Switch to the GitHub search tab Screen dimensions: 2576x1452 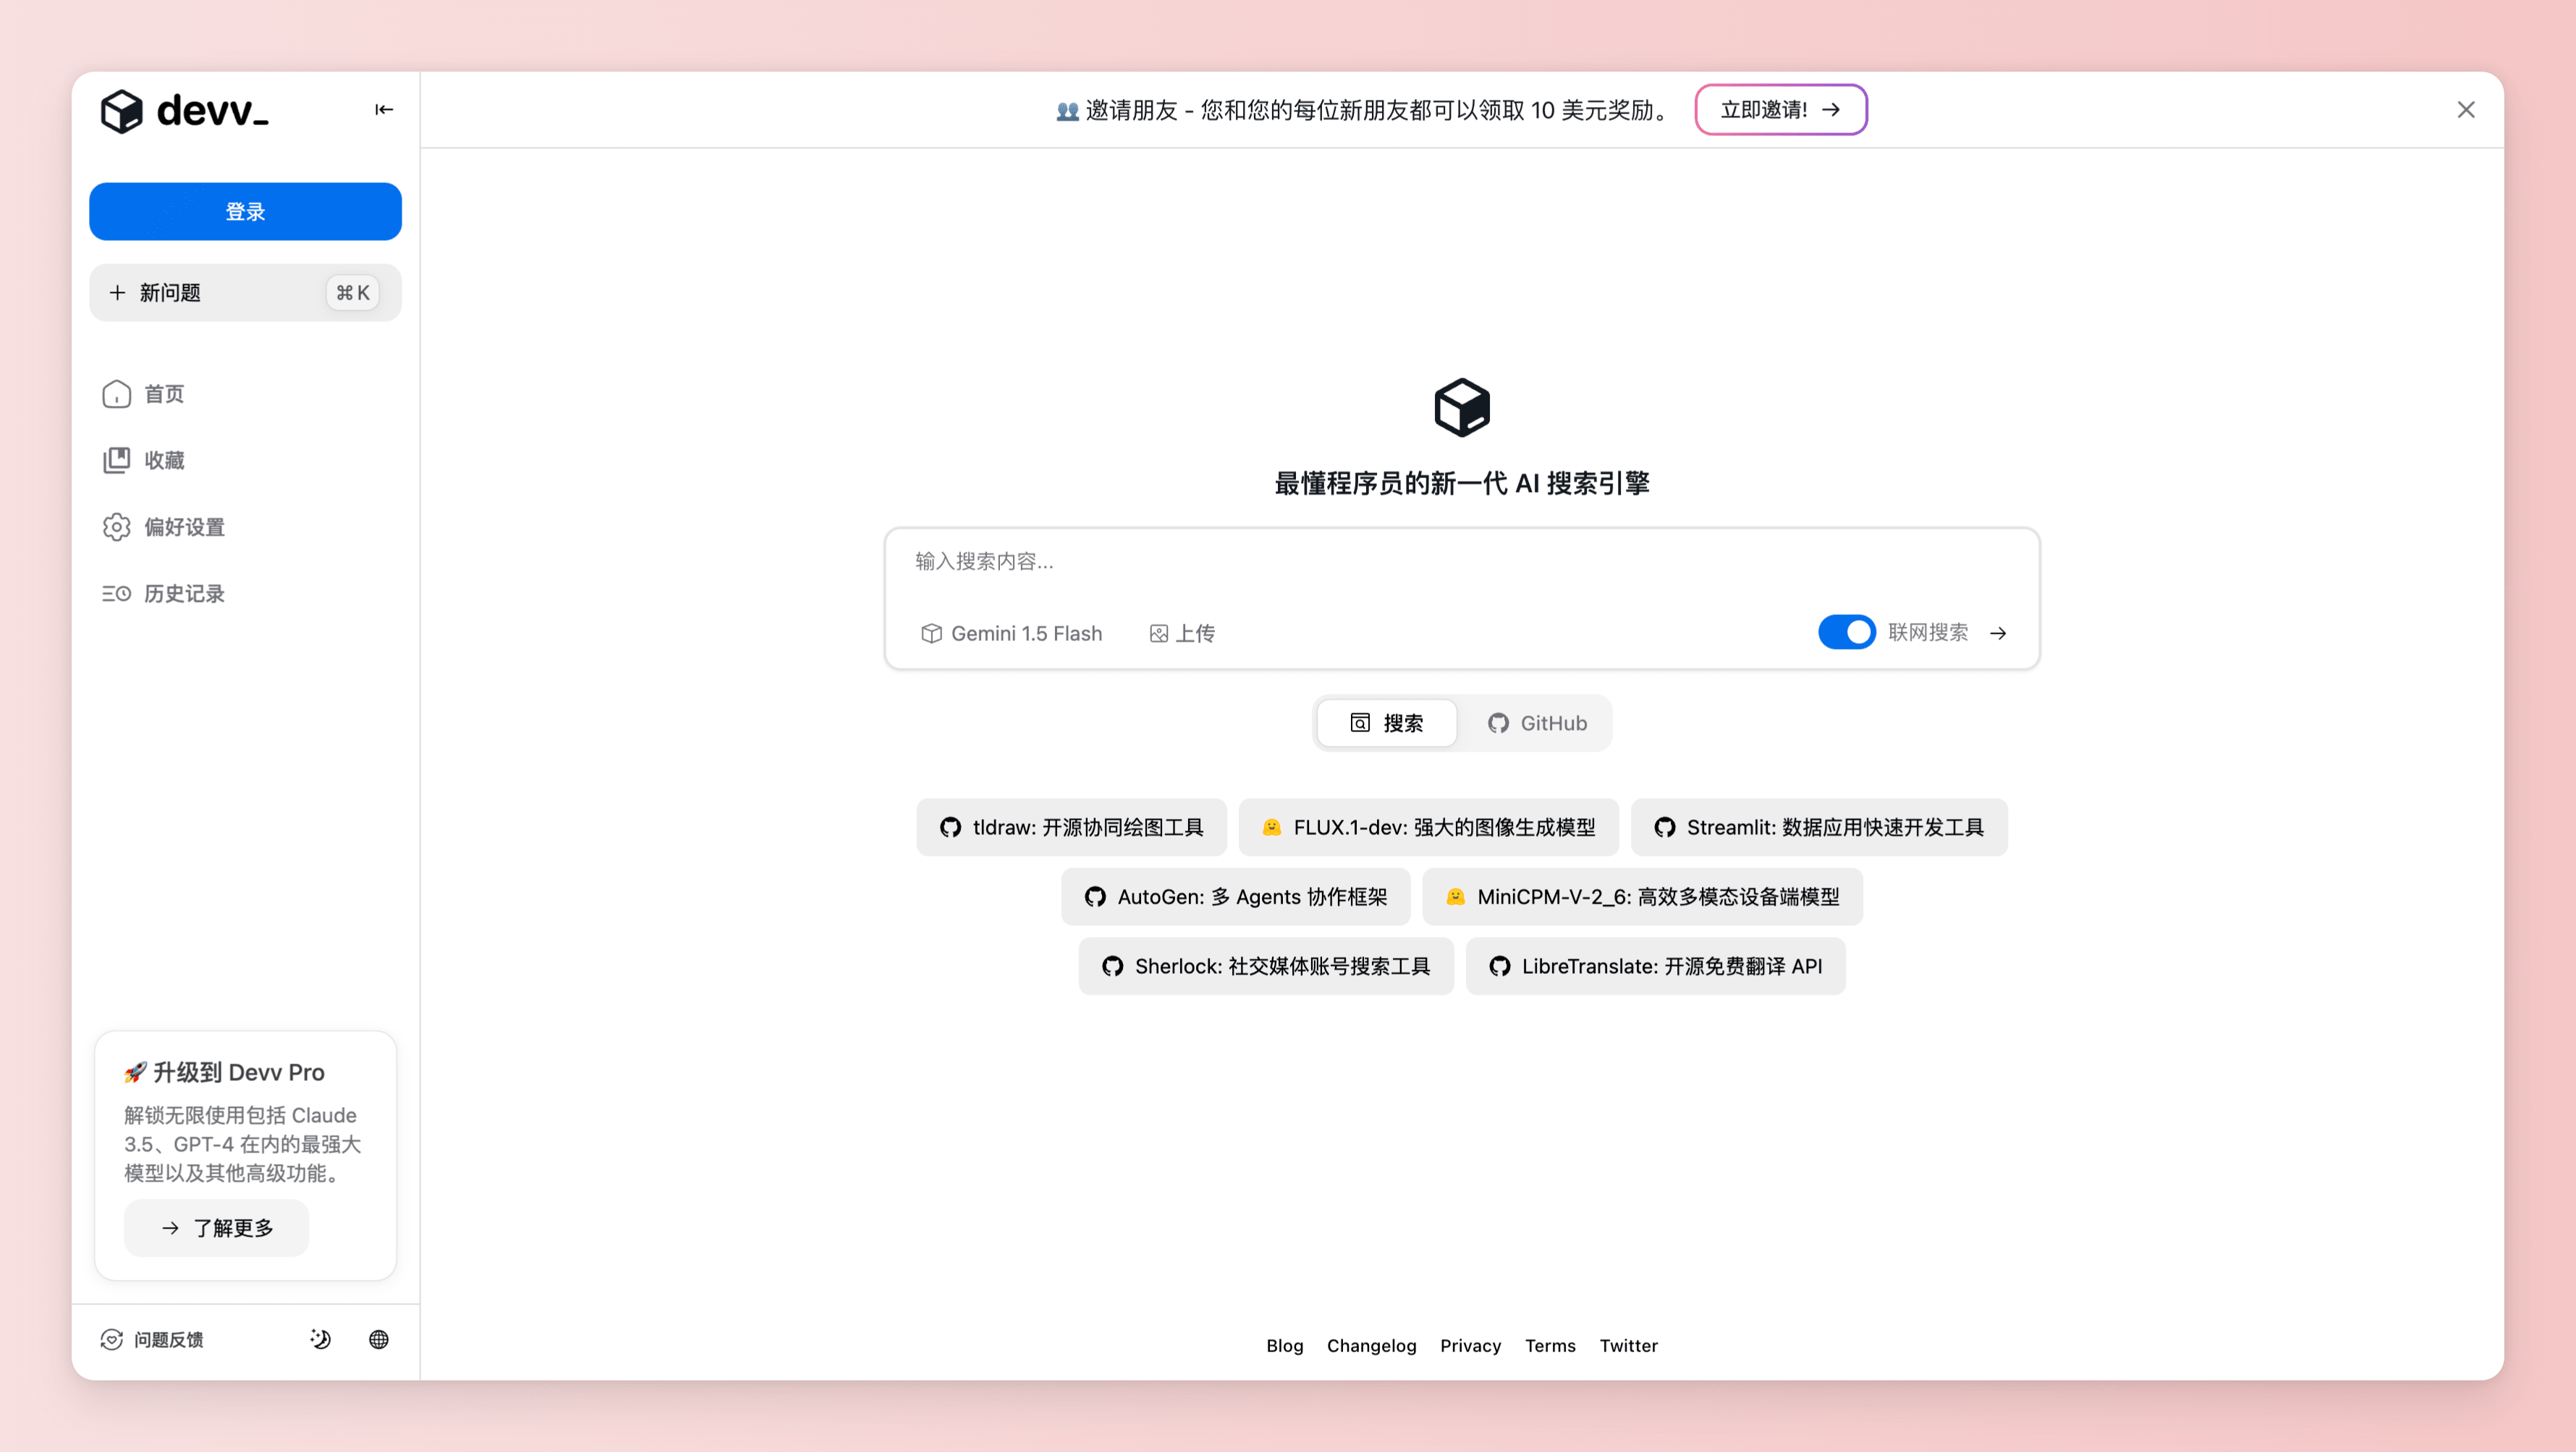click(1536, 723)
